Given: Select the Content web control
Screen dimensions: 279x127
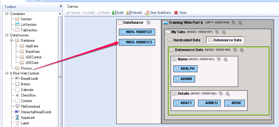Looking at the screenshot, I should pos(24,101).
